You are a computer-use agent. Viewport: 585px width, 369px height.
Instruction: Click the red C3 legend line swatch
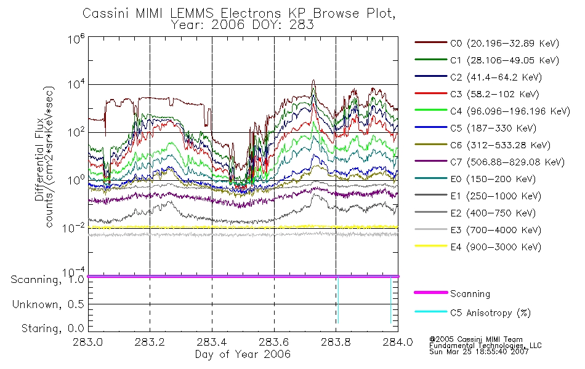tap(431, 93)
